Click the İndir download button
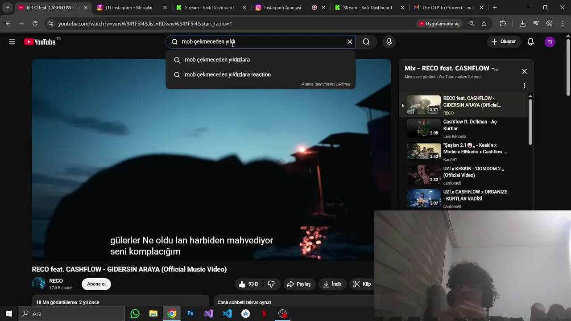This screenshot has width=571, height=321. click(332, 284)
